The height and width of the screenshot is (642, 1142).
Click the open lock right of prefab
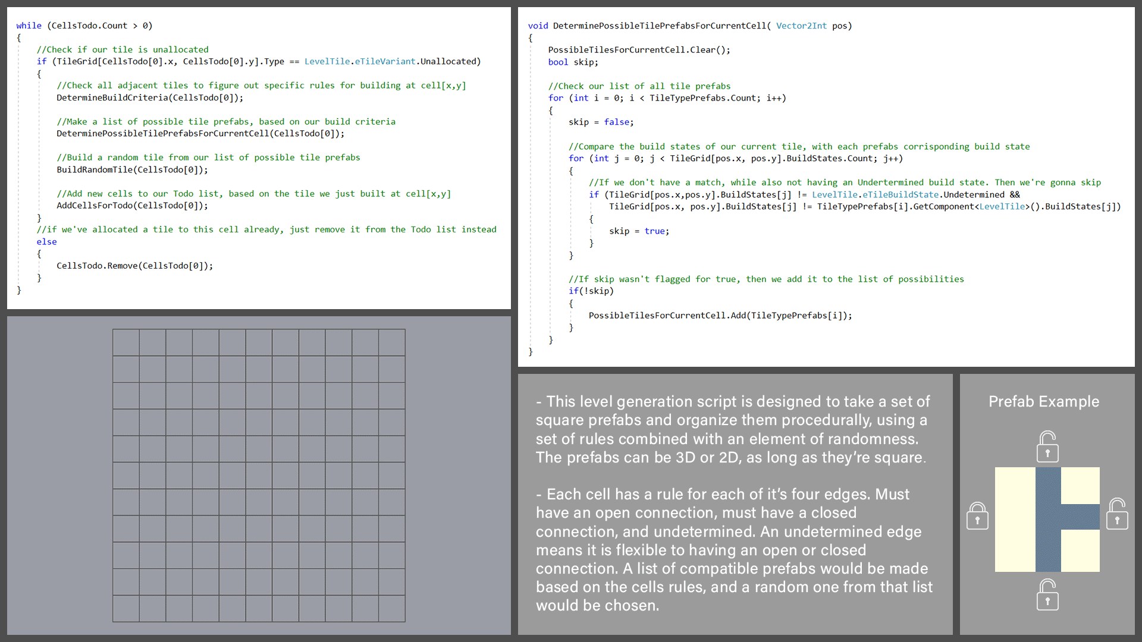click(x=1117, y=514)
